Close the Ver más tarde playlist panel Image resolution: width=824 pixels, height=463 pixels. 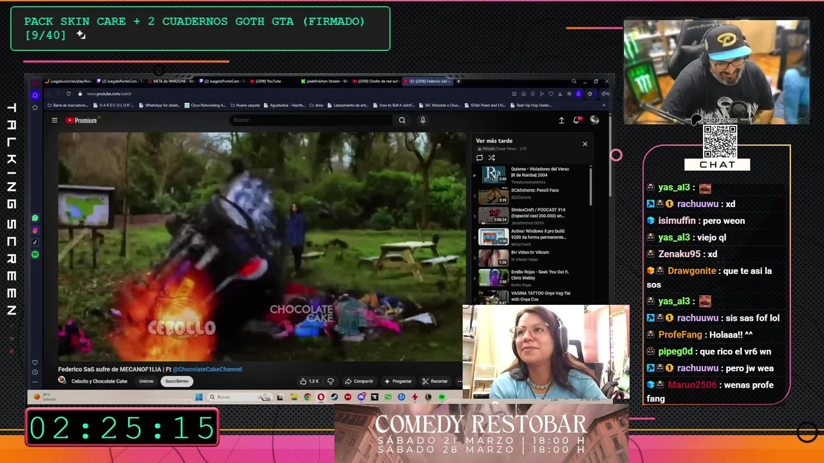click(x=585, y=144)
